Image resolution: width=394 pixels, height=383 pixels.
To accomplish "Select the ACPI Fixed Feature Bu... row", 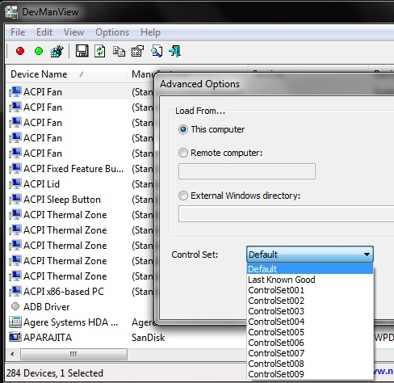I will coord(80,168).
